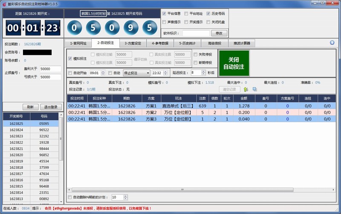Click the second lottery ball showing 5
This screenshot has height=214, width=341.
pyautogui.click(x=93, y=29)
